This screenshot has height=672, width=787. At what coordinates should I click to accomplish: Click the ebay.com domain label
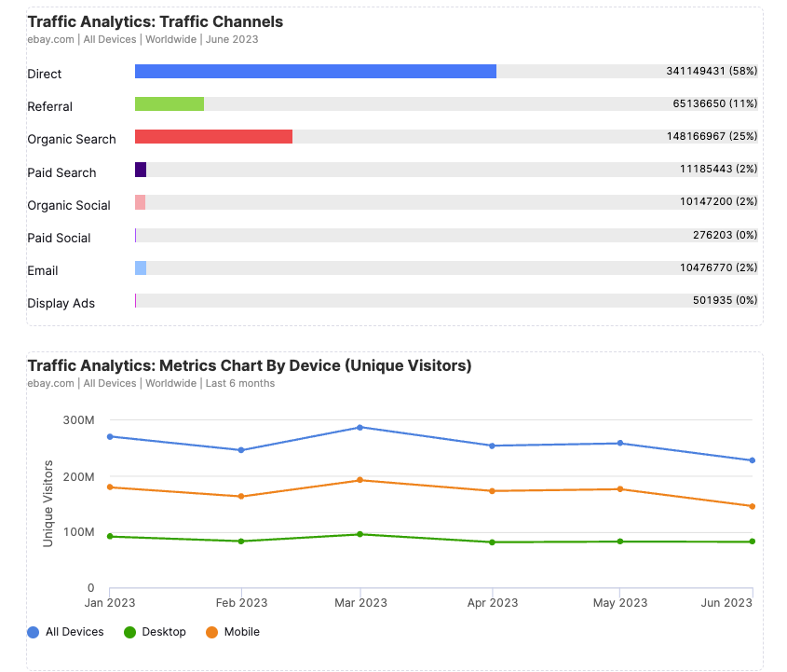click(49, 39)
